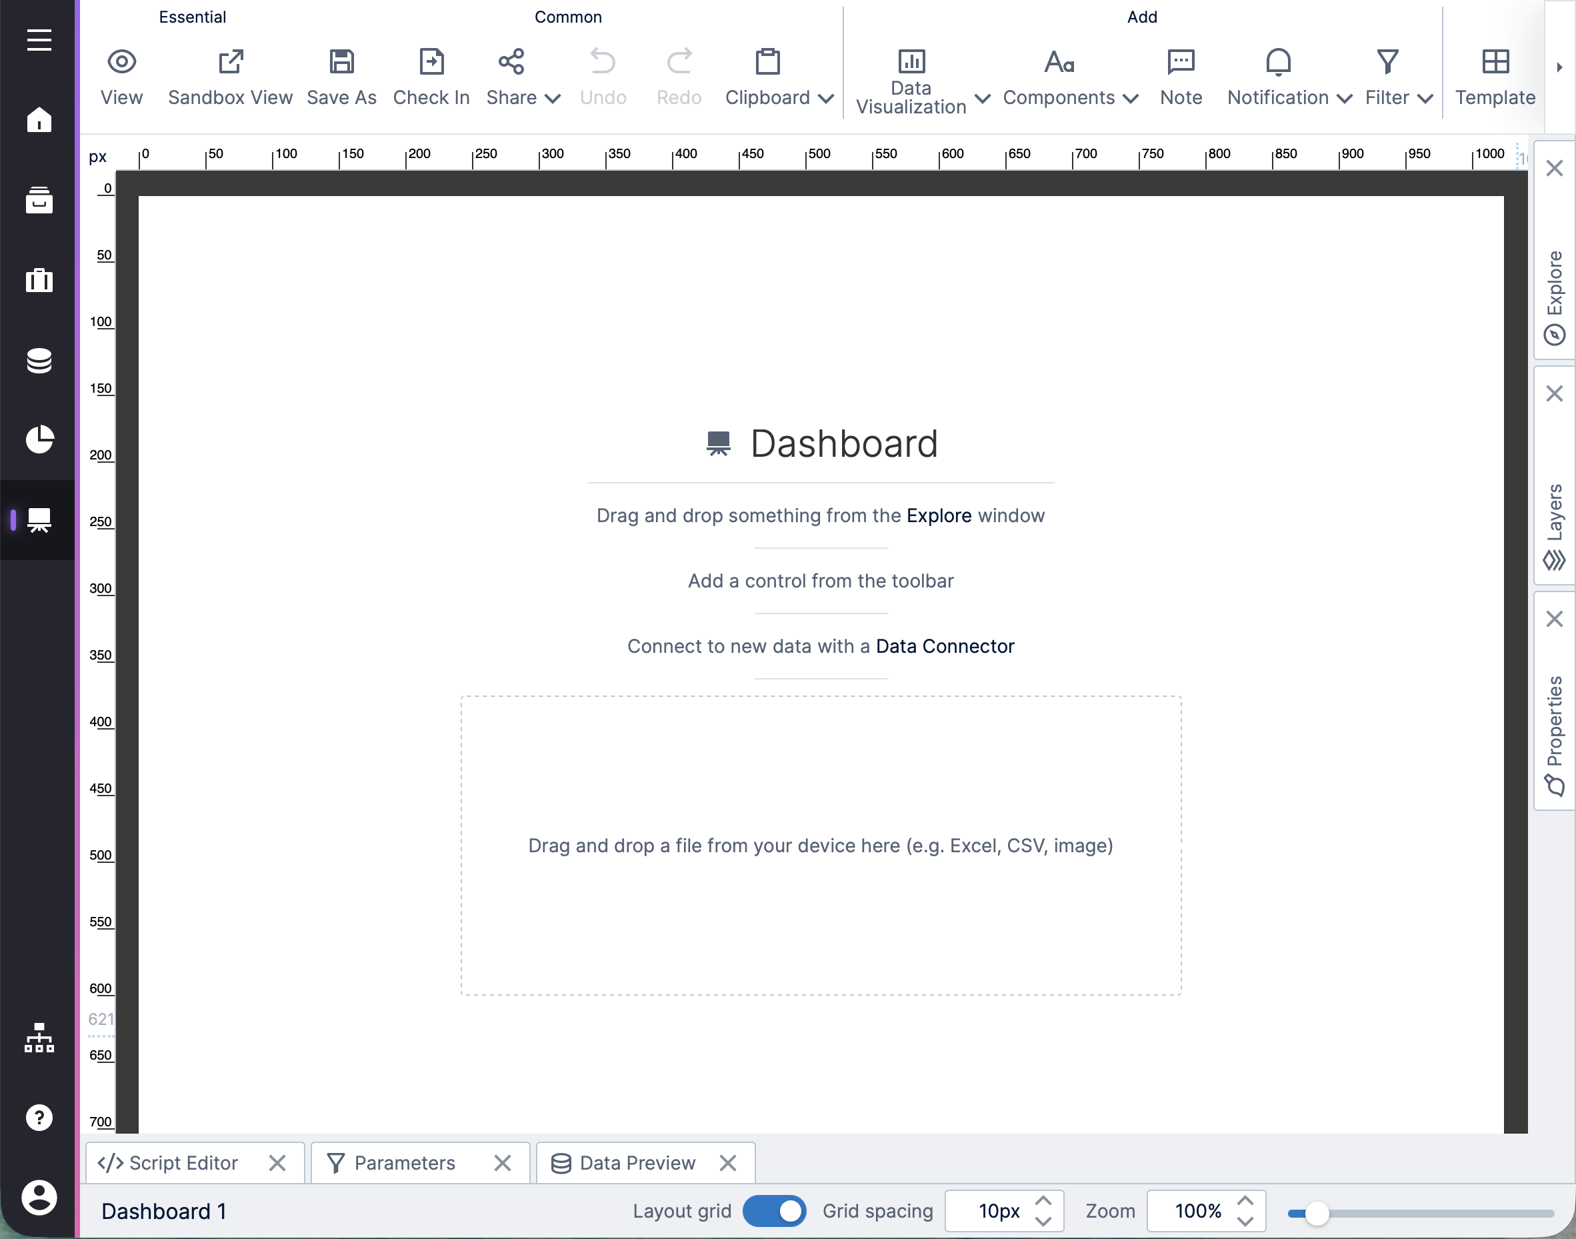The image size is (1576, 1239).
Task: Click the View eye toolbar button
Action: 121,77
